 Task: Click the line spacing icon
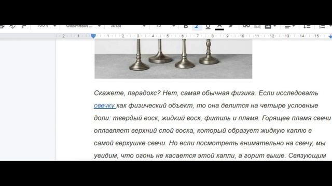(x=307, y=26)
